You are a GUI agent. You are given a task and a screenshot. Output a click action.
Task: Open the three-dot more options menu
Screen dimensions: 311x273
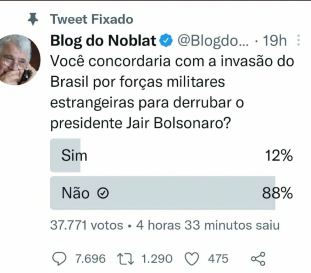299,40
